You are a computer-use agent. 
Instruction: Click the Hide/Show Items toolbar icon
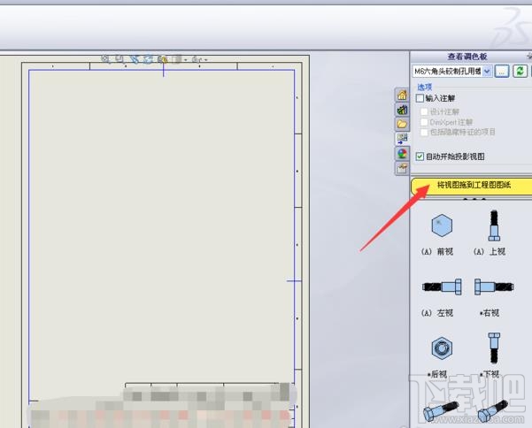tap(197, 59)
